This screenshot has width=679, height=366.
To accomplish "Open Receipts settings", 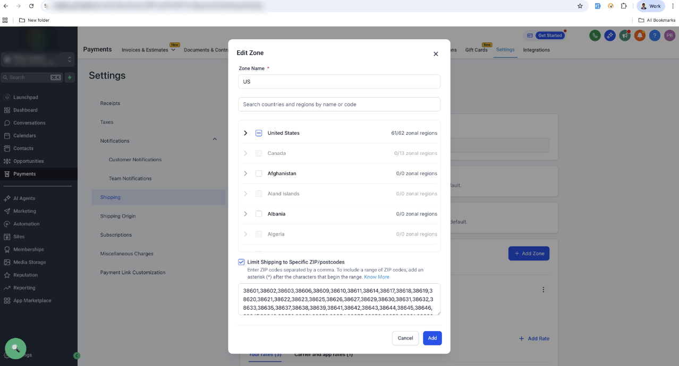I will point(110,103).
